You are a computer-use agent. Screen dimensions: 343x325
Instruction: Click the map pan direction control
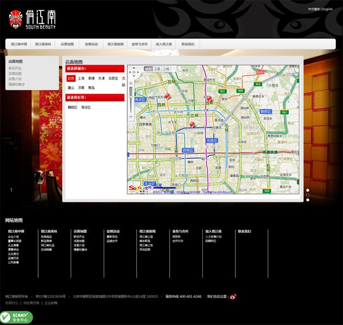click(135, 72)
